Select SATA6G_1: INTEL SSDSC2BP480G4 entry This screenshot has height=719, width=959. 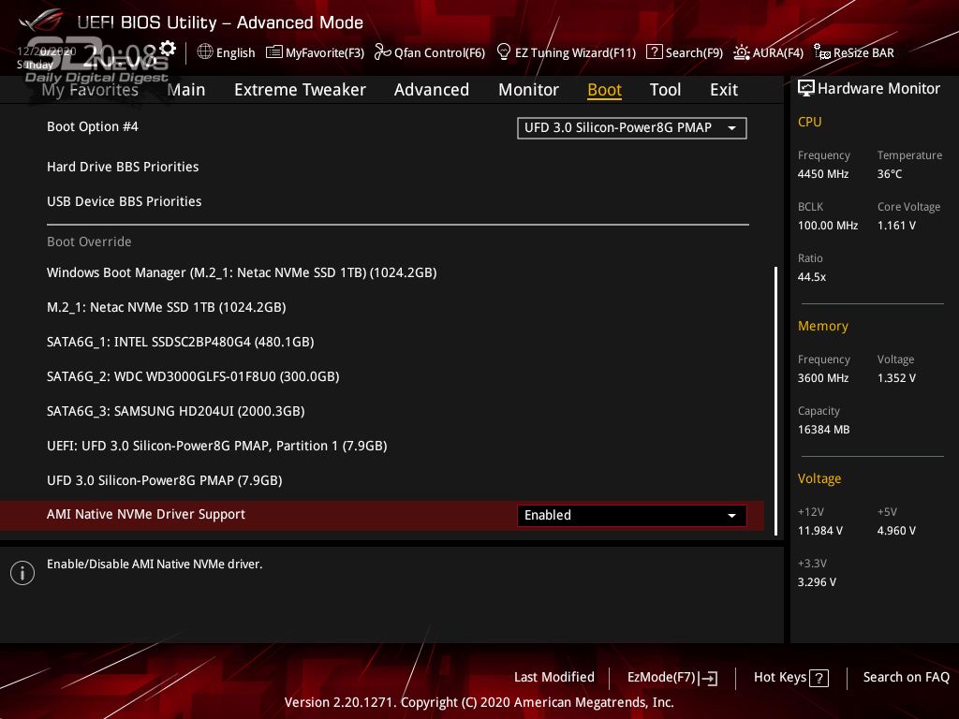coord(181,342)
